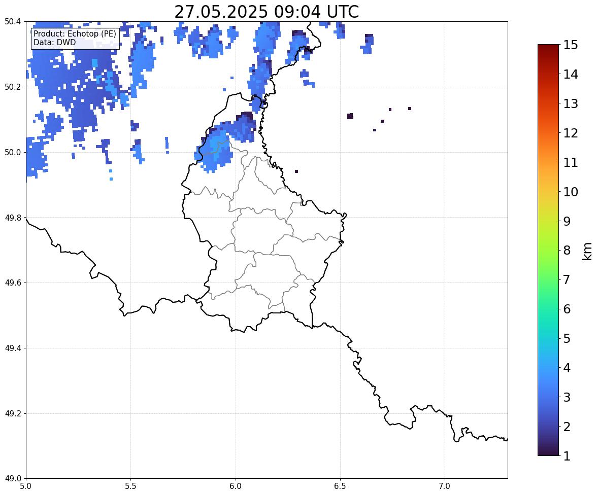598x495 pixels.
Task: Click the latitude axis label '49.8'
Action: (13, 218)
